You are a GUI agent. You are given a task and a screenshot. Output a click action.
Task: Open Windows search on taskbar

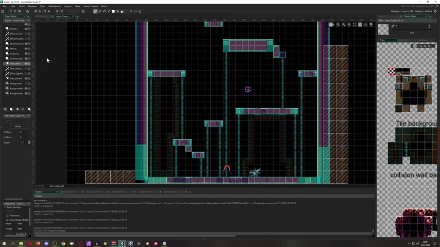(x=12, y=243)
